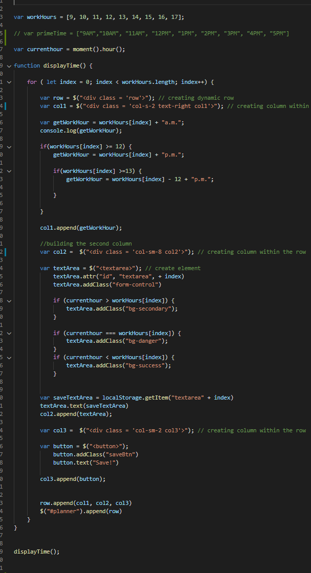
Task: Click 'button.addClass("saveBtn")' line
Action: point(95,455)
